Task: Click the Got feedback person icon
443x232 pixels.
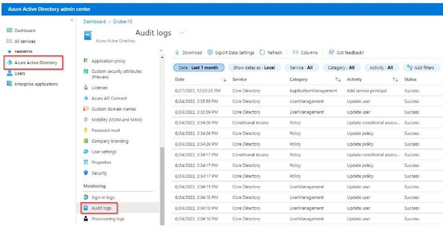Action: tap(331, 52)
